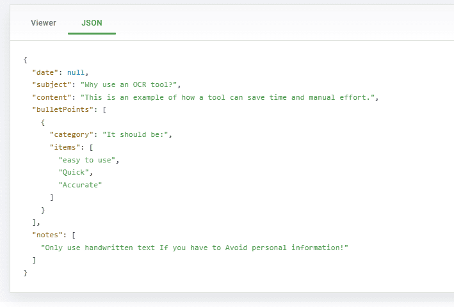Select the JSON tab
Image resolution: width=454 pixels, height=307 pixels.
click(x=92, y=23)
